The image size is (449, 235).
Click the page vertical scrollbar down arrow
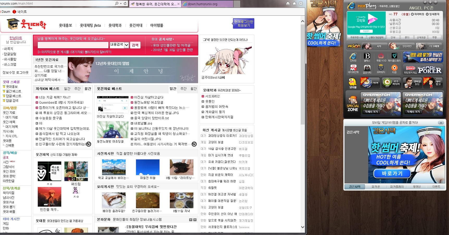click(303, 227)
